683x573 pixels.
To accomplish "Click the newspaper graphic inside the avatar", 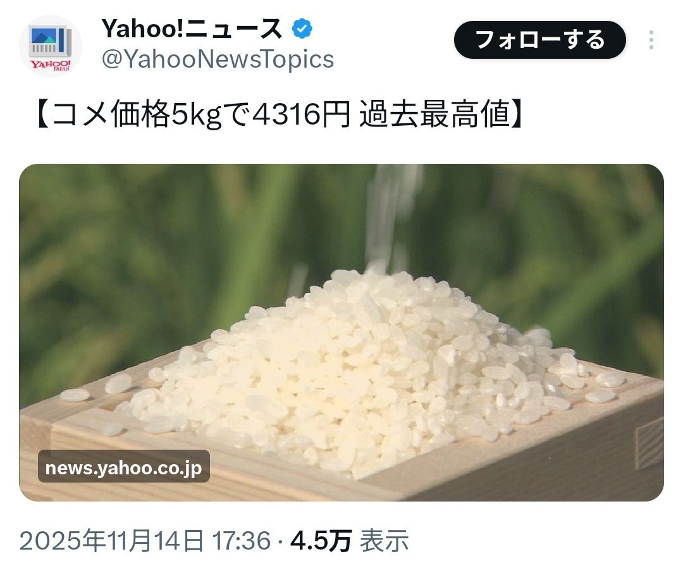I will (x=50, y=41).
